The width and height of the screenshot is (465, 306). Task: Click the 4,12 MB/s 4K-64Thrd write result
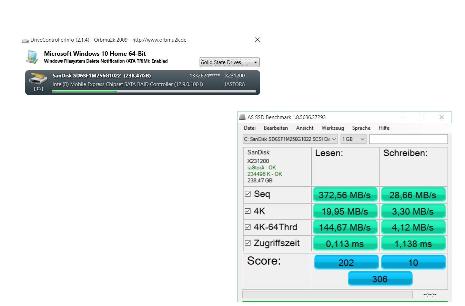tap(413, 227)
